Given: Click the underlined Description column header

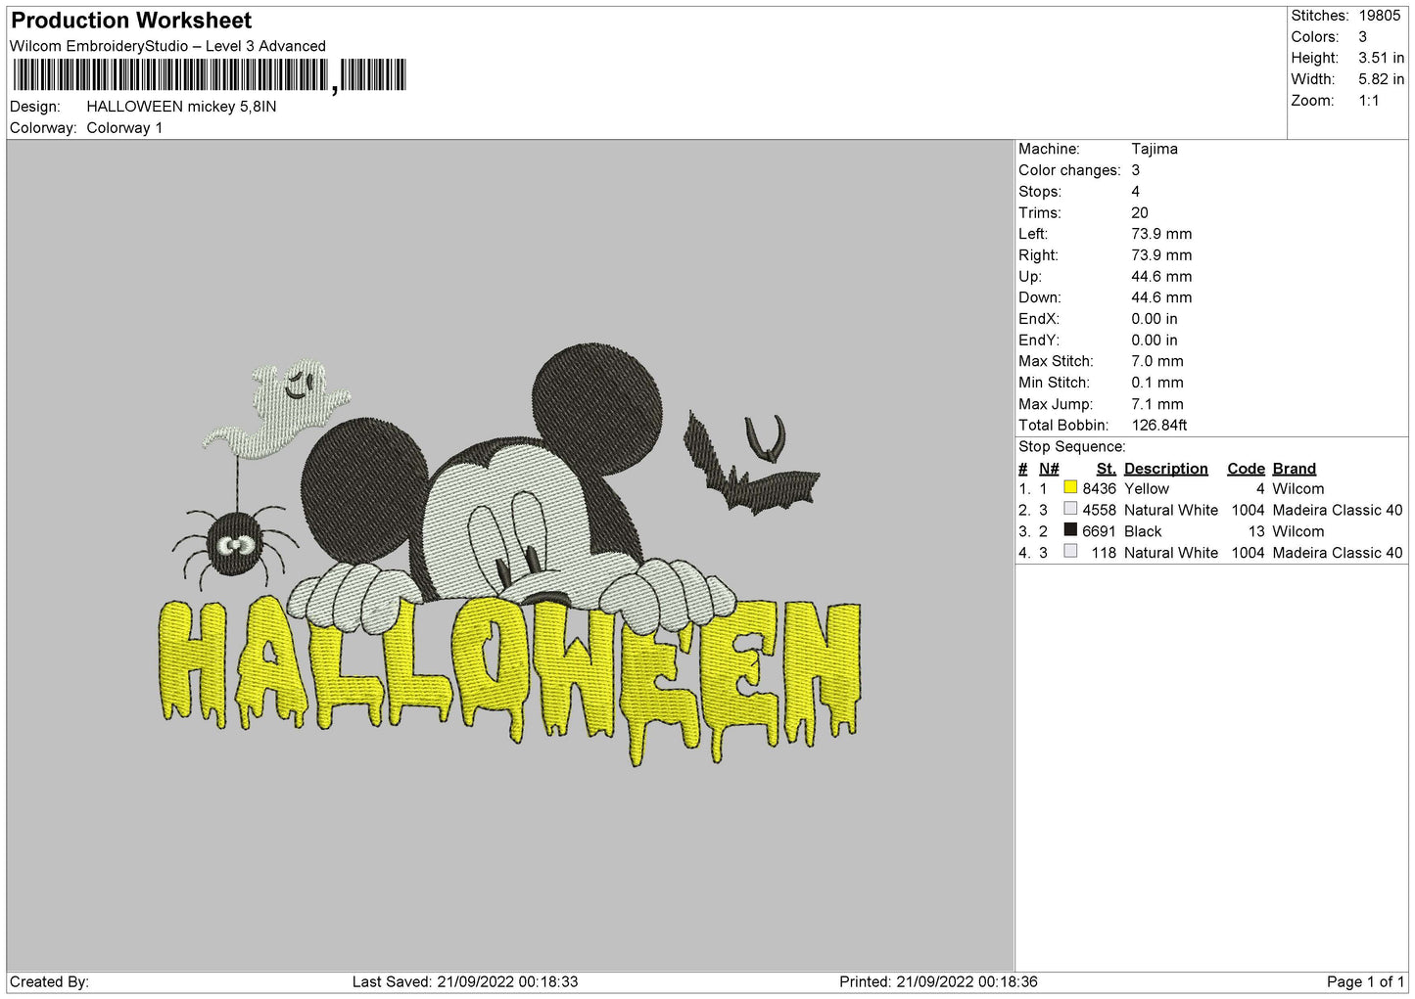Looking at the screenshot, I should [1165, 469].
